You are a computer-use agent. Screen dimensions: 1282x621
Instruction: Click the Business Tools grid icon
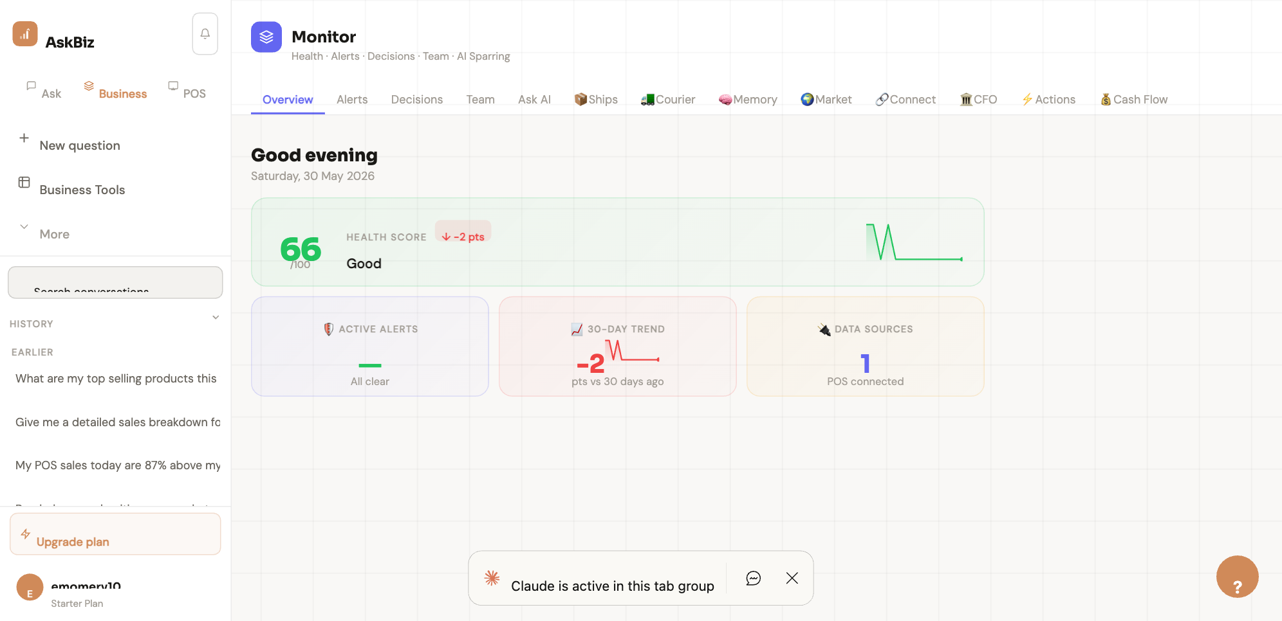pyautogui.click(x=24, y=182)
